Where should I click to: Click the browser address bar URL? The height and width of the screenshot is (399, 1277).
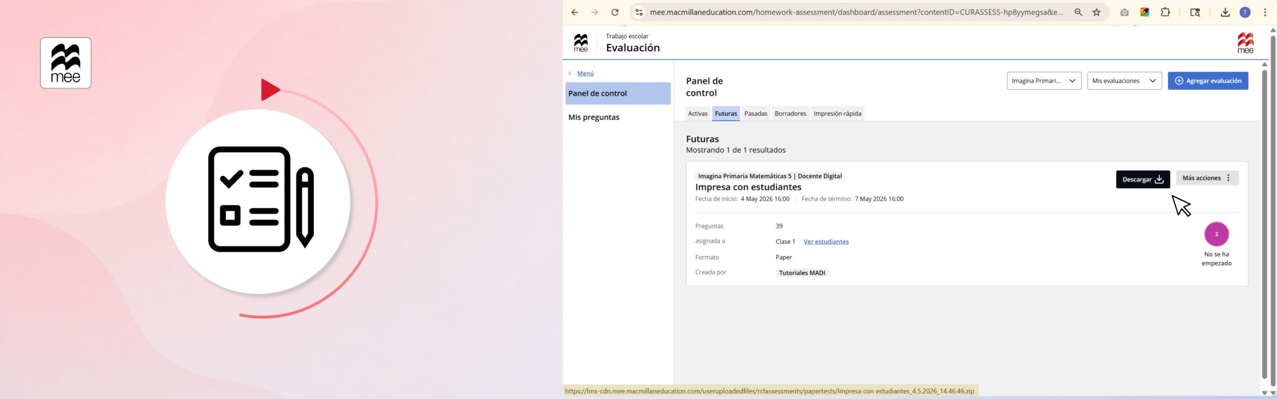click(x=856, y=12)
